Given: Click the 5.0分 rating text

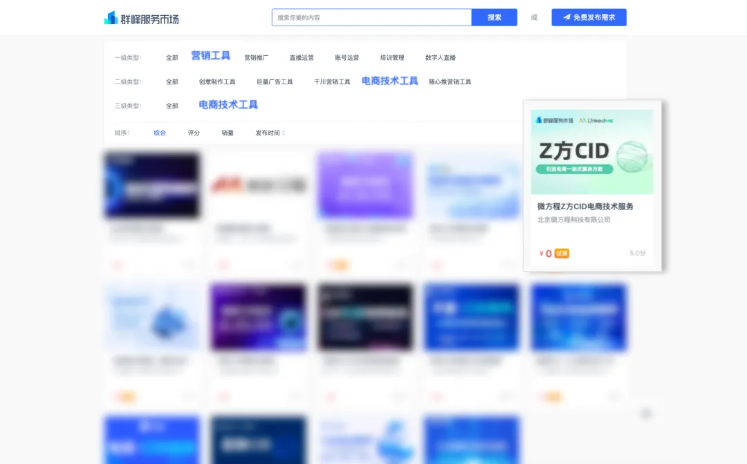Looking at the screenshot, I should tap(638, 253).
